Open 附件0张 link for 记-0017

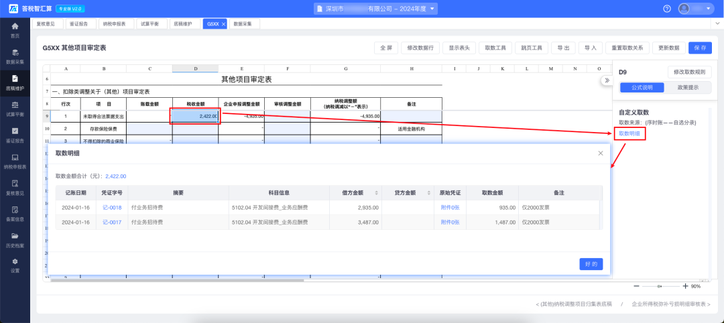pyautogui.click(x=450, y=222)
